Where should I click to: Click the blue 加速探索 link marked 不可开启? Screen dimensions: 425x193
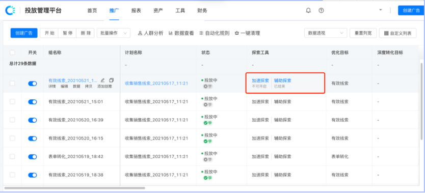[260, 80]
